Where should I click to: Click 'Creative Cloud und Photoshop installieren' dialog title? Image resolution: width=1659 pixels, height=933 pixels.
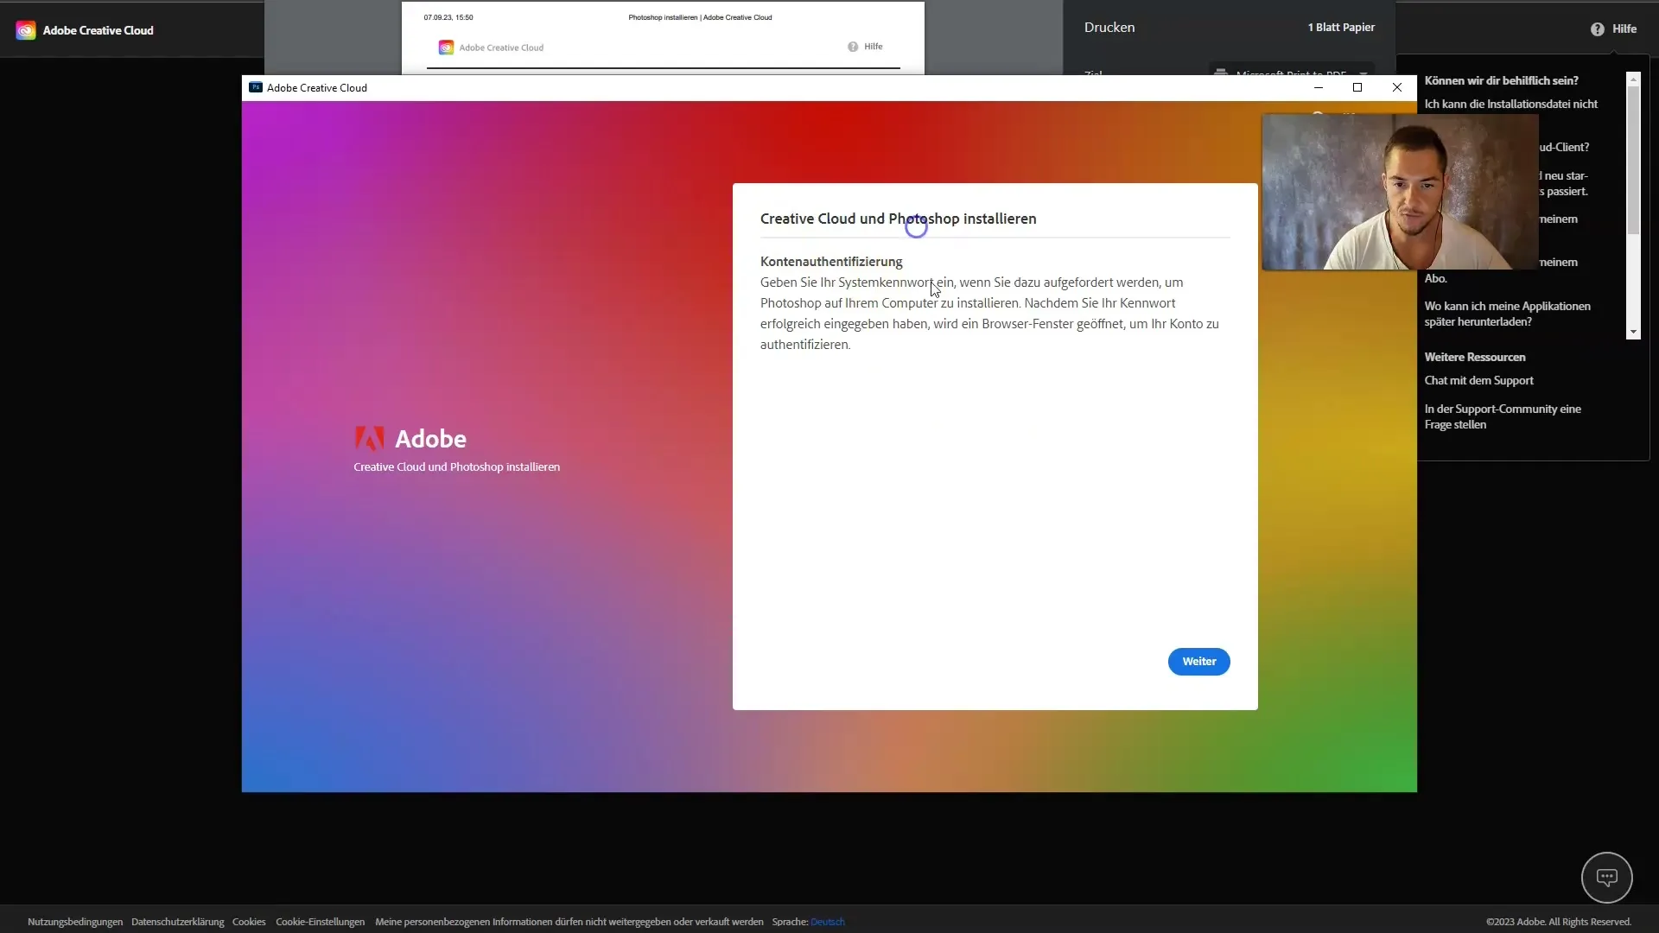(898, 219)
